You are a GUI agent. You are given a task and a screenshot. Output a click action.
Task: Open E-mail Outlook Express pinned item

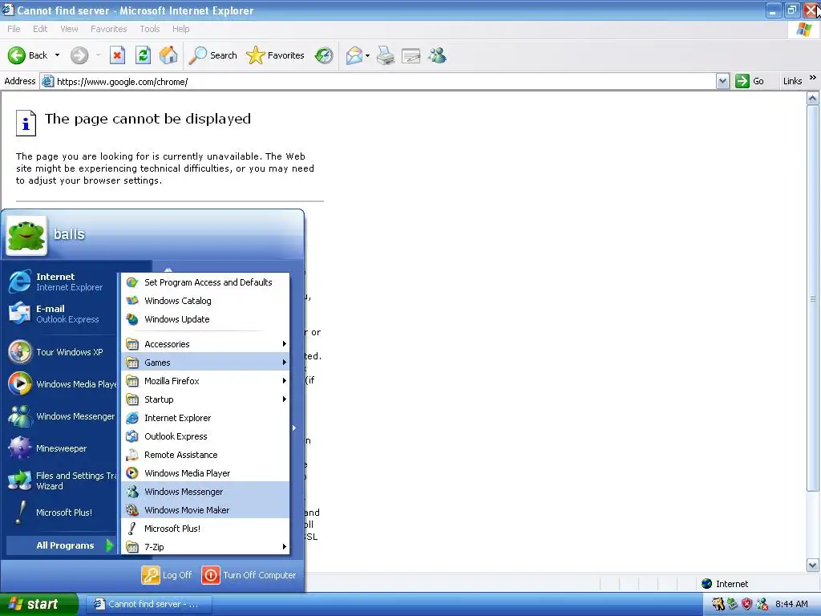click(61, 314)
